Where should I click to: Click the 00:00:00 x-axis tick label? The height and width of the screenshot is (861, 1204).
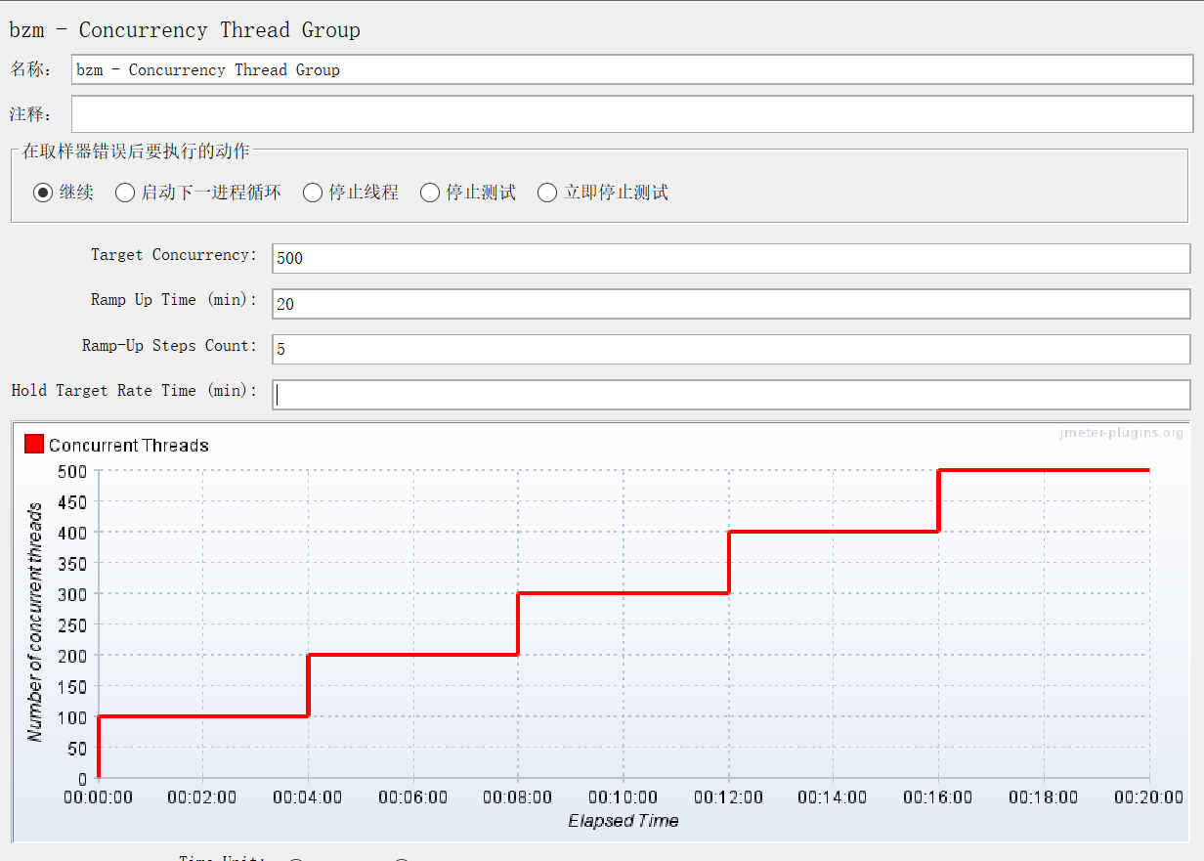tap(98, 797)
